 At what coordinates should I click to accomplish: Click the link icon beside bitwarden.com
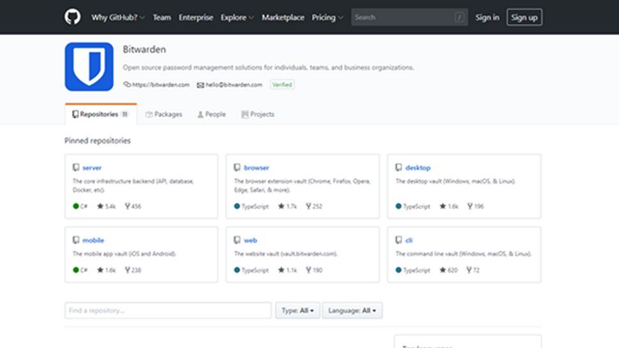[127, 84]
